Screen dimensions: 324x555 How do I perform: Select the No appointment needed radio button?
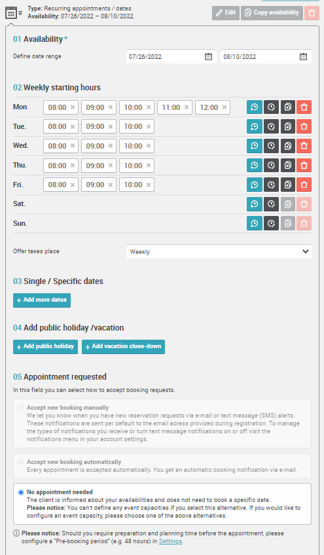(x=21, y=492)
